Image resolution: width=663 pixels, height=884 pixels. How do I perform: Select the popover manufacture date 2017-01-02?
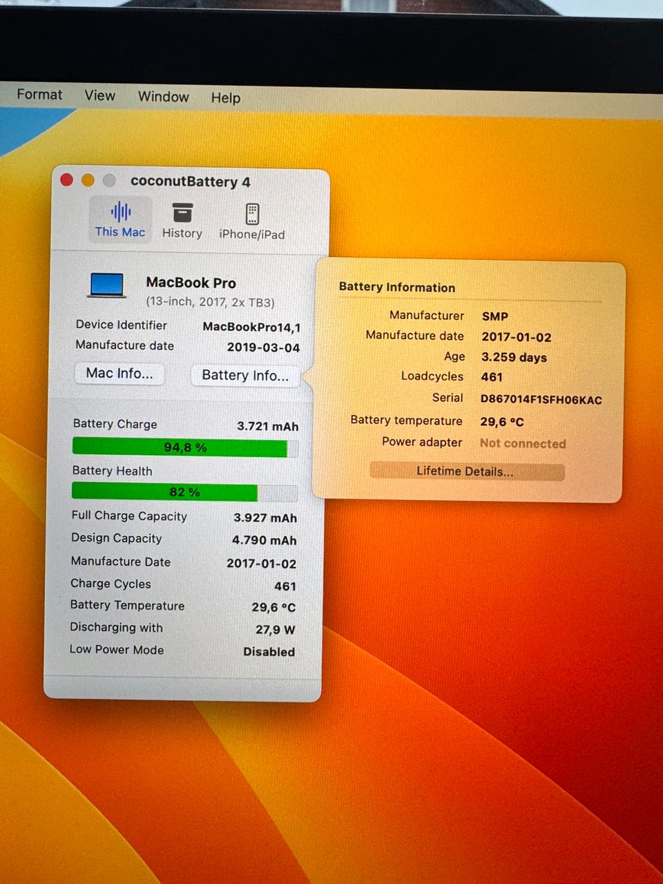[517, 337]
